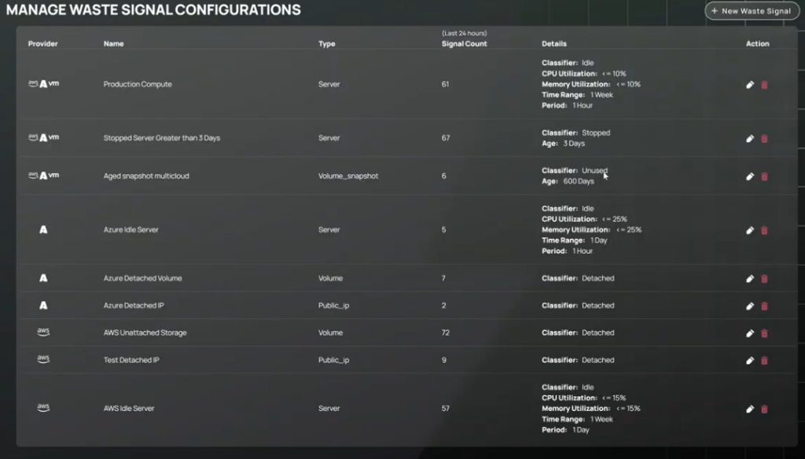Edit the Azure Detached IP signal
The height and width of the screenshot is (459, 805).
click(750, 306)
